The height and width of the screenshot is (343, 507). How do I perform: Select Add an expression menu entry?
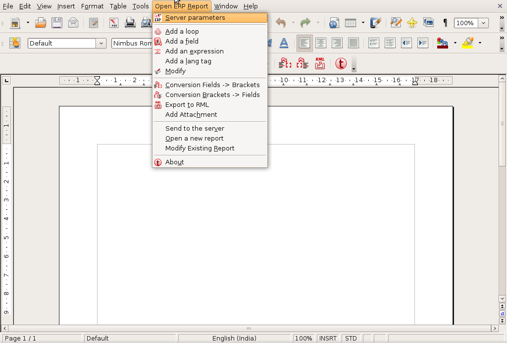[210, 51]
